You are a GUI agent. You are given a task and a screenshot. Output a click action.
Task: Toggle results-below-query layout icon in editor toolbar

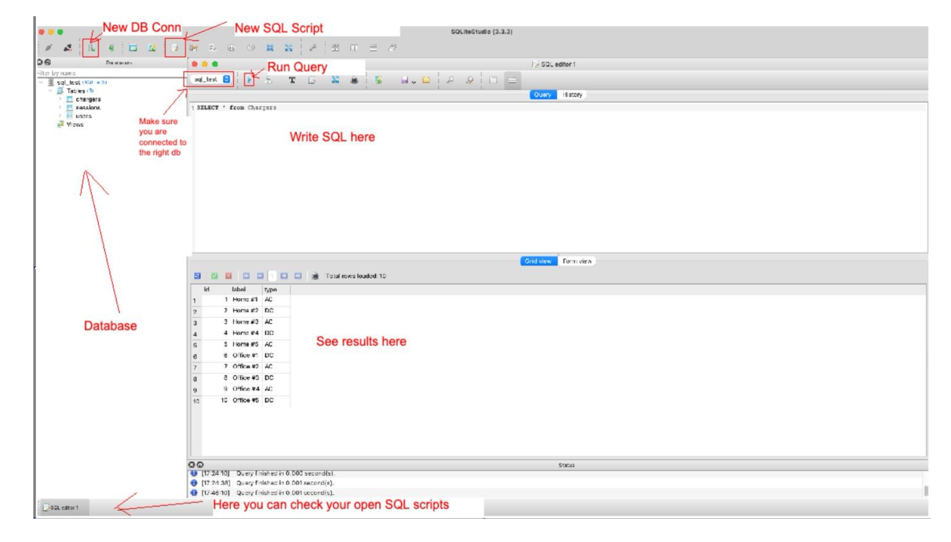512,80
